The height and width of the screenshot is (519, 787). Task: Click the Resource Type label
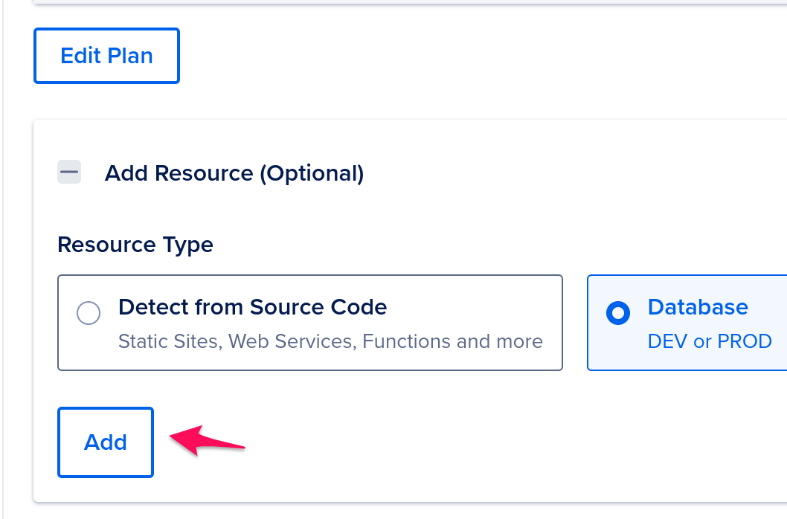[x=135, y=245]
